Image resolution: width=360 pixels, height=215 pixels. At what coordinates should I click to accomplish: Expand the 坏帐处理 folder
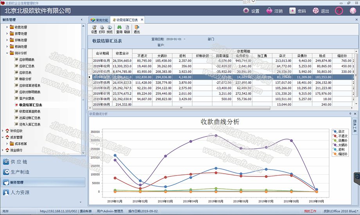pyautogui.click(x=7, y=40)
